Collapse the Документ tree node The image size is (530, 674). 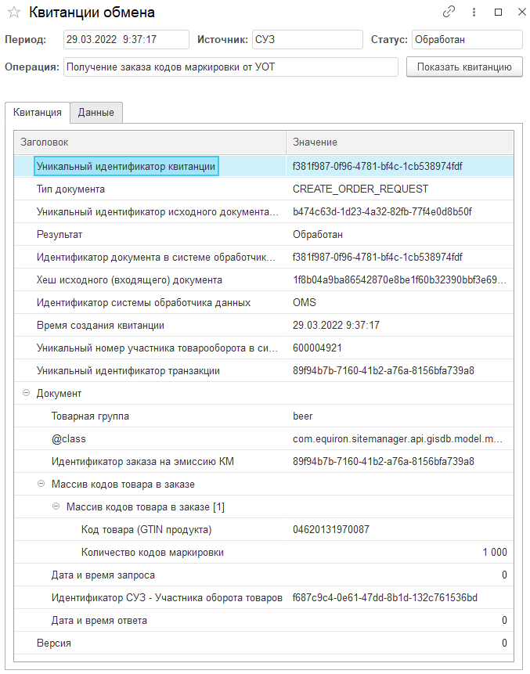[27, 394]
